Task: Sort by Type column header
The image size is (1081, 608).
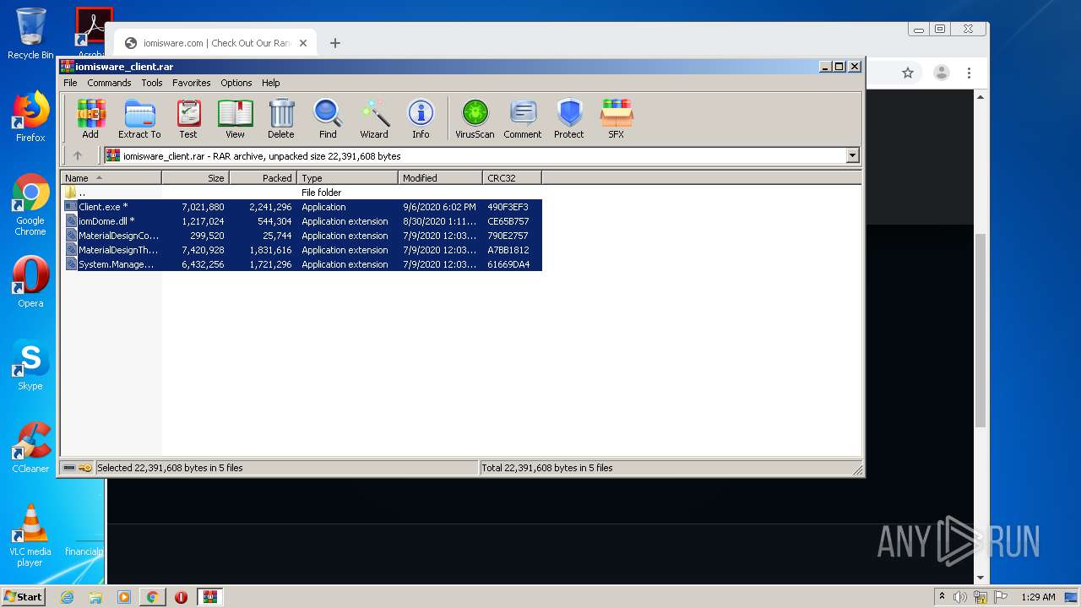Action: click(x=347, y=178)
